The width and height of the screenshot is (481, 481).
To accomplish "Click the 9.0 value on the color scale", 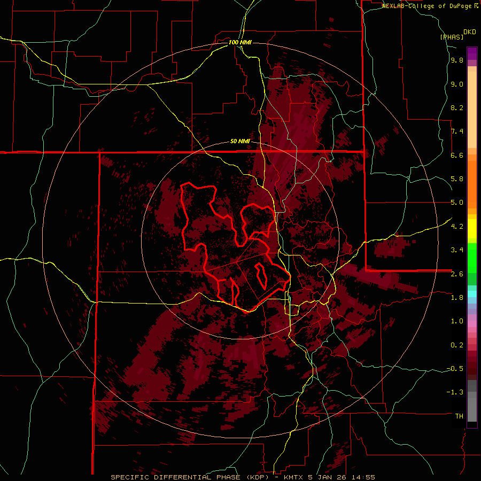I will (457, 84).
